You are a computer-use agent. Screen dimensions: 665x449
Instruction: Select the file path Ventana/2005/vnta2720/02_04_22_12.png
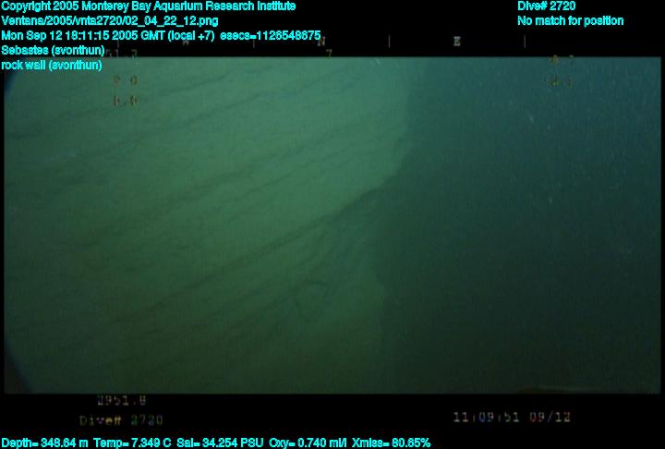click(110, 21)
